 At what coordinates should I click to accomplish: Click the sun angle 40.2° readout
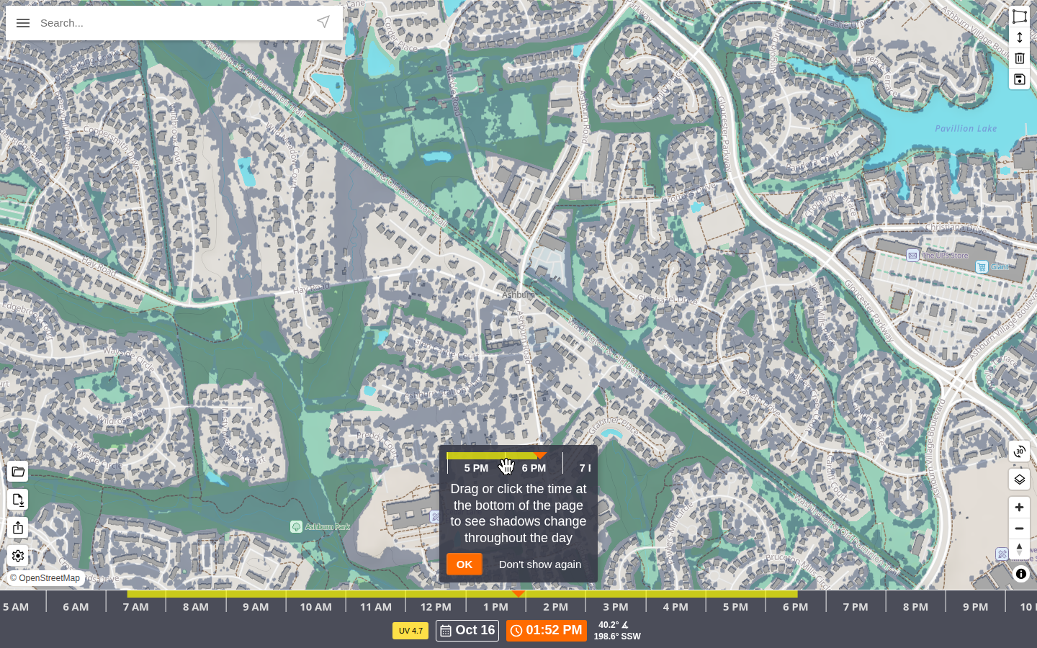[x=614, y=625]
